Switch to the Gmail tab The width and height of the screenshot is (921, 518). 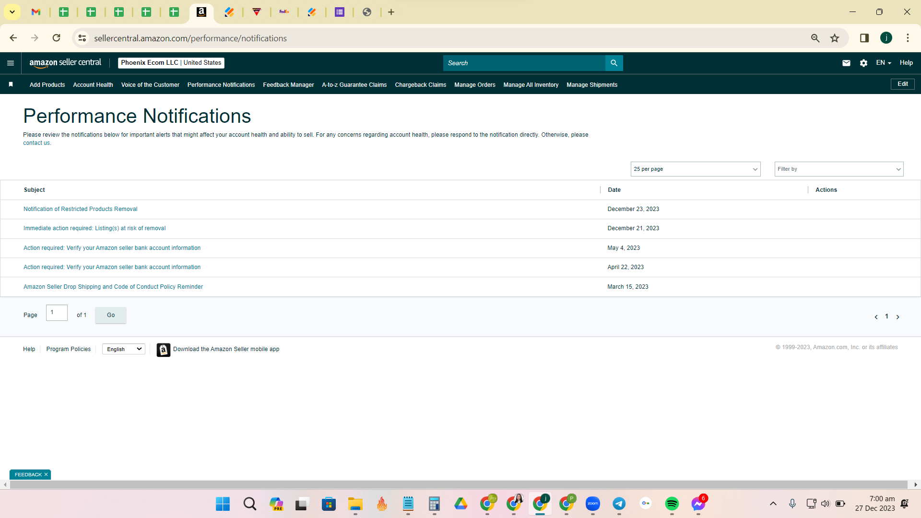coord(36,12)
